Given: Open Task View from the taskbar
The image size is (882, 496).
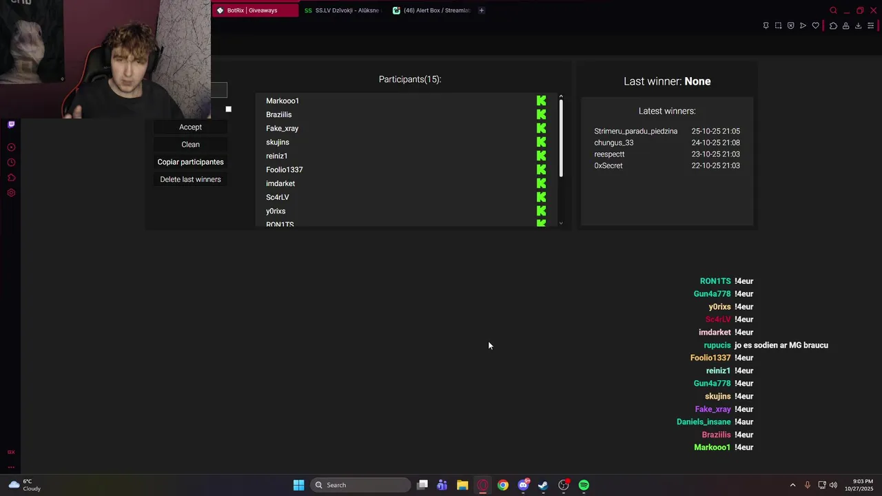Looking at the screenshot, I should (x=422, y=485).
